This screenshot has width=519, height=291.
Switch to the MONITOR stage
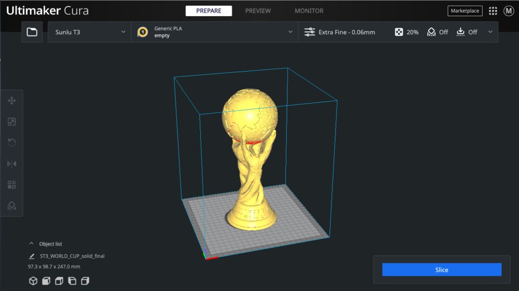(x=309, y=11)
